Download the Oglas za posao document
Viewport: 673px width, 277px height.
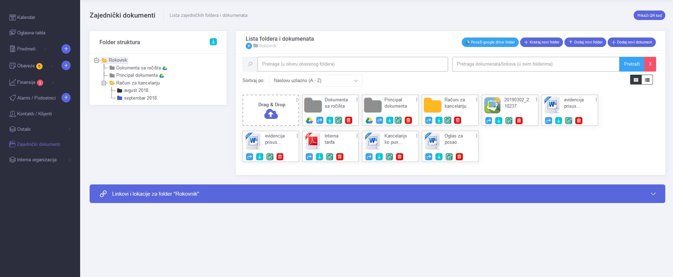(x=439, y=157)
